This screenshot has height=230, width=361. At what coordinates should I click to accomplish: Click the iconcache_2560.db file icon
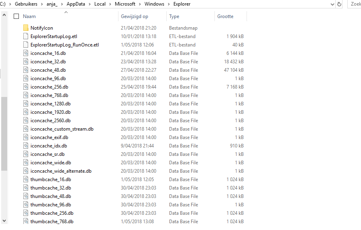[x=26, y=121]
